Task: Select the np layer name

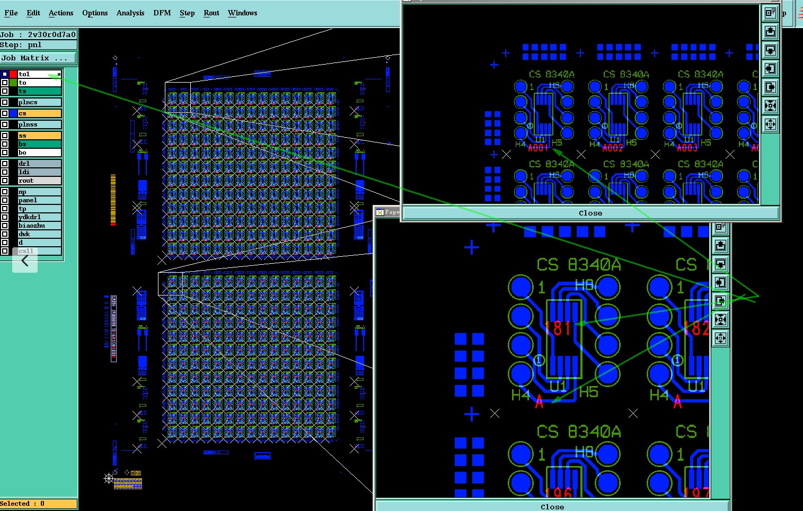Action: 39,192
